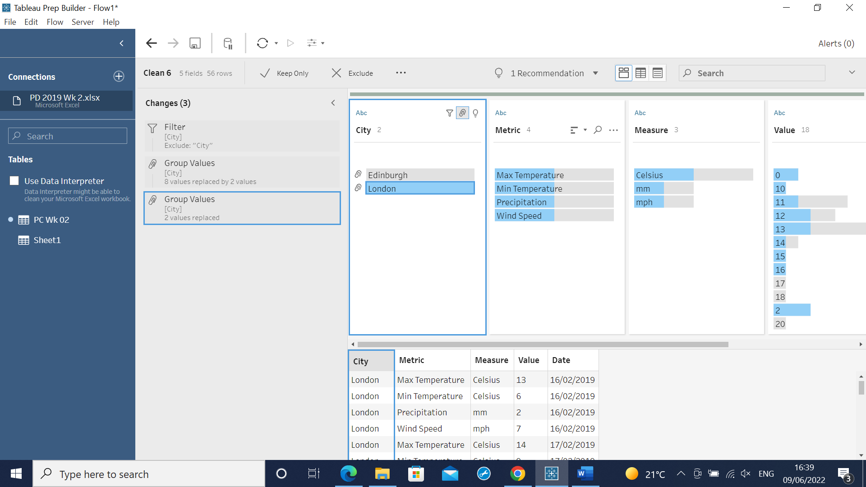Open the Server menu
Screen dimensions: 866x487
coord(83,22)
